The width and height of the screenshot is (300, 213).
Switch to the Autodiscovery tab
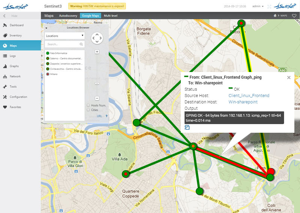point(68,16)
